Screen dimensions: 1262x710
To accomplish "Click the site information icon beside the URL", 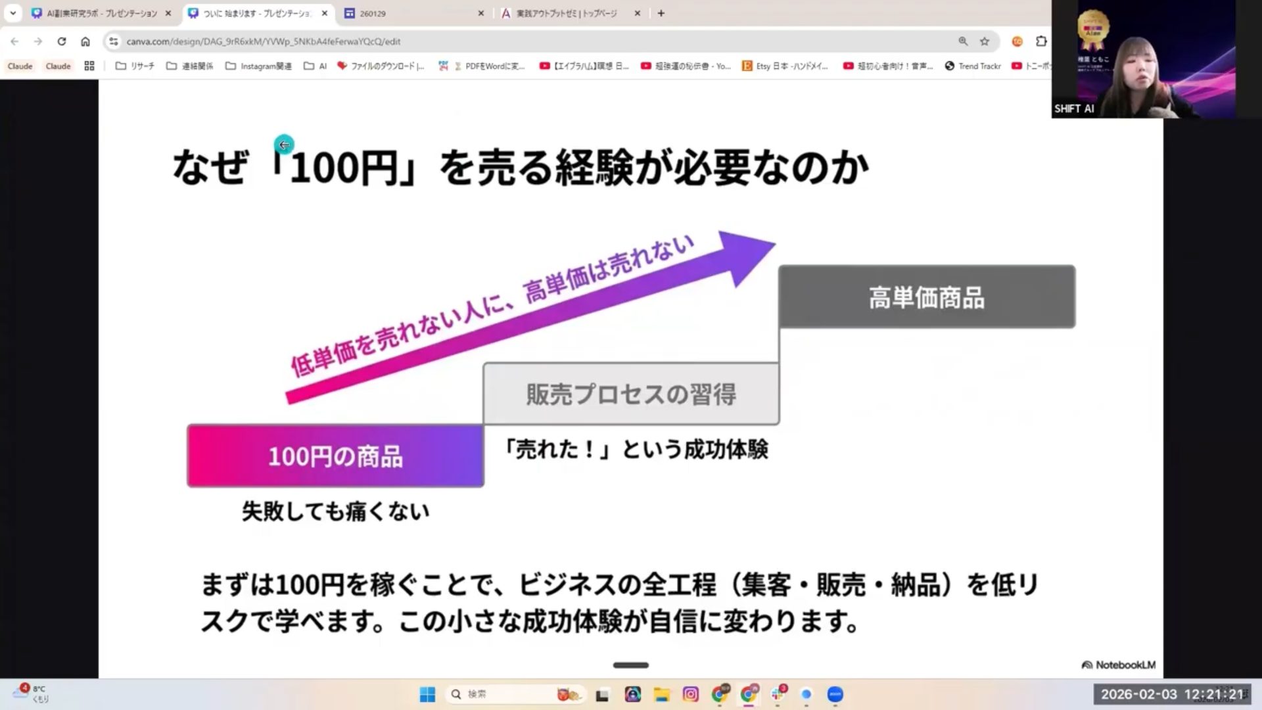I will 114,41.
